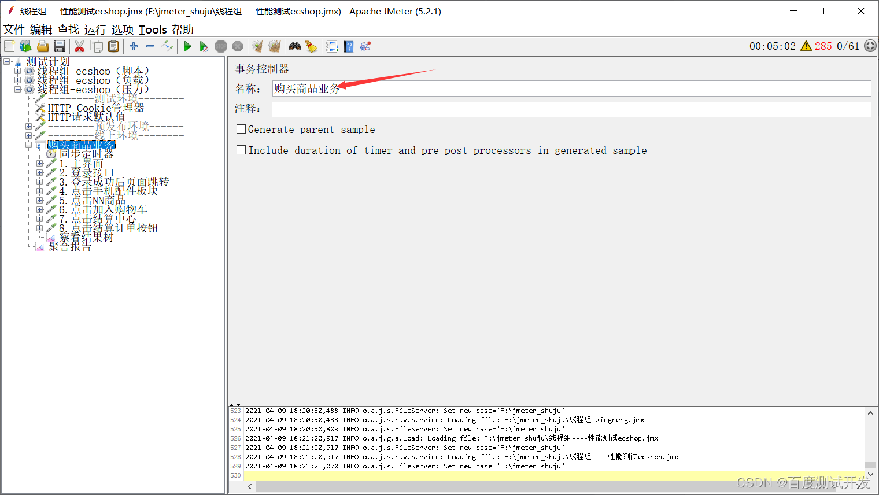Expand the 预发布环境 node

28,126
